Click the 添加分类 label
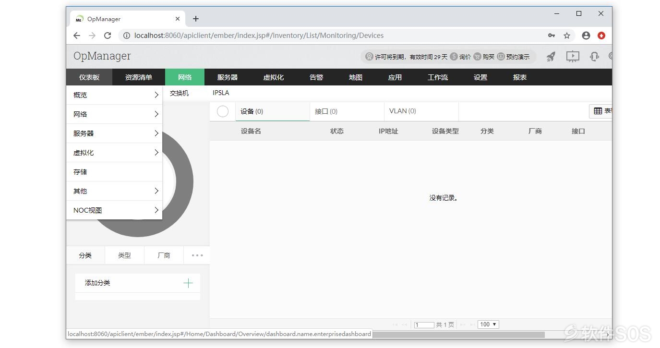Image resolution: width=660 pixels, height=348 pixels. click(x=97, y=283)
